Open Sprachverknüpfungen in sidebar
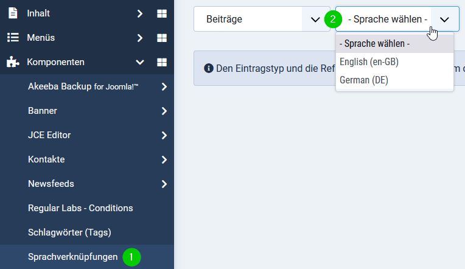The height and width of the screenshot is (269, 465). coord(72,257)
